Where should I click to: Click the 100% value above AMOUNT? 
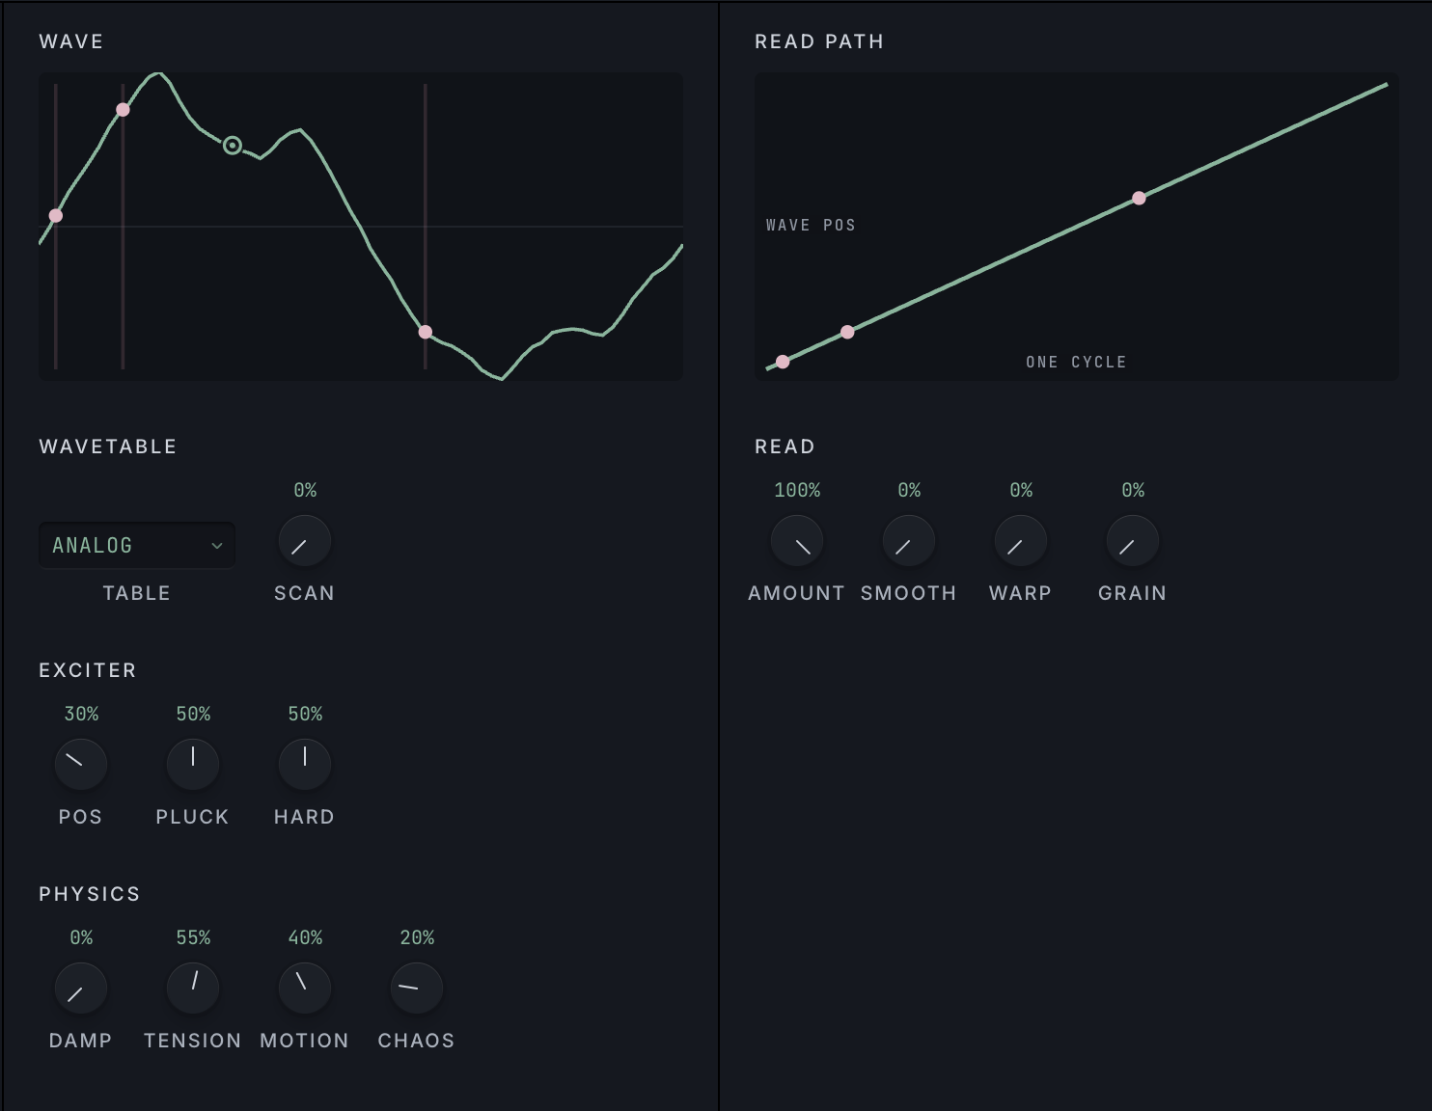(x=797, y=490)
